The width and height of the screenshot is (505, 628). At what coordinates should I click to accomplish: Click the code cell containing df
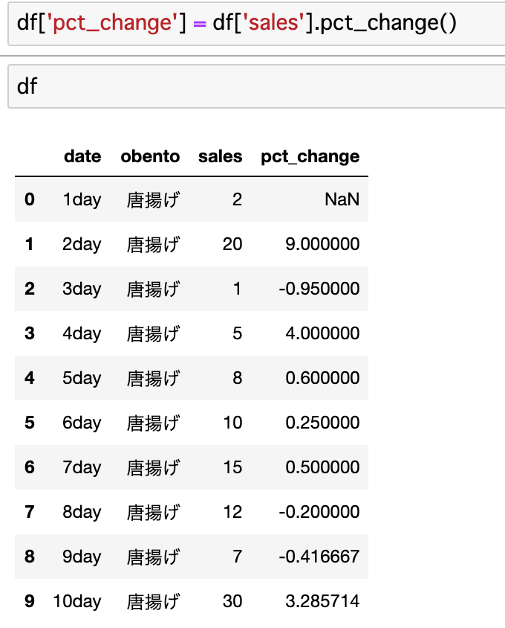click(256, 86)
